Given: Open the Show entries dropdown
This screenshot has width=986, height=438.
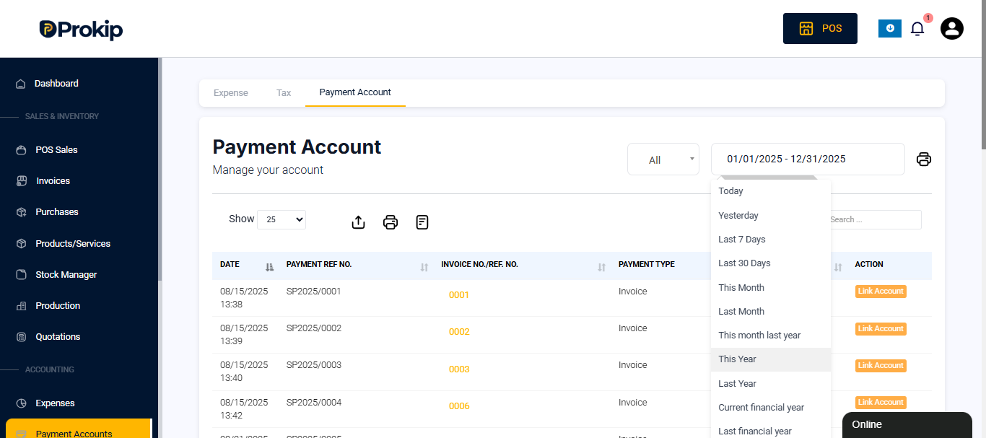Looking at the screenshot, I should click(x=282, y=219).
